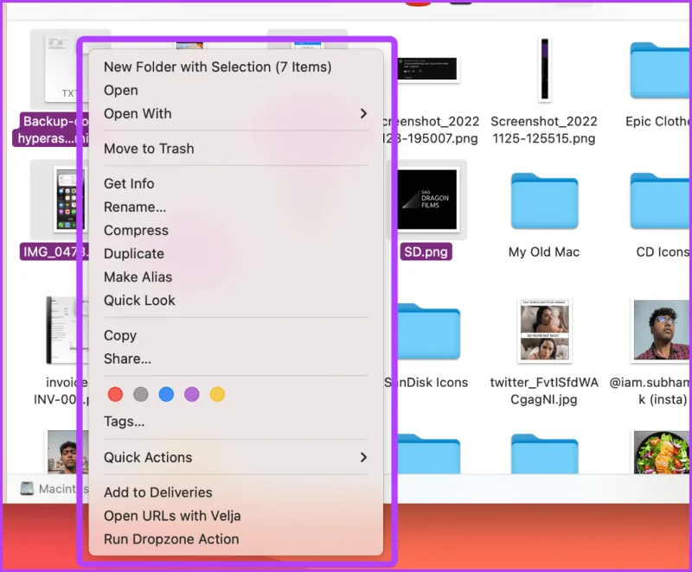Screen dimensions: 692x572
Task: Click the Macintosh disk icon in path bar
Action: point(27,489)
